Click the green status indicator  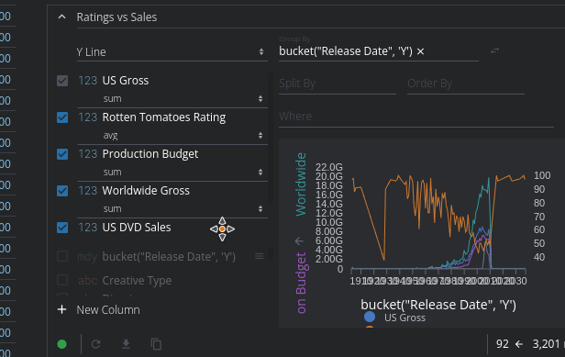pos(62,344)
